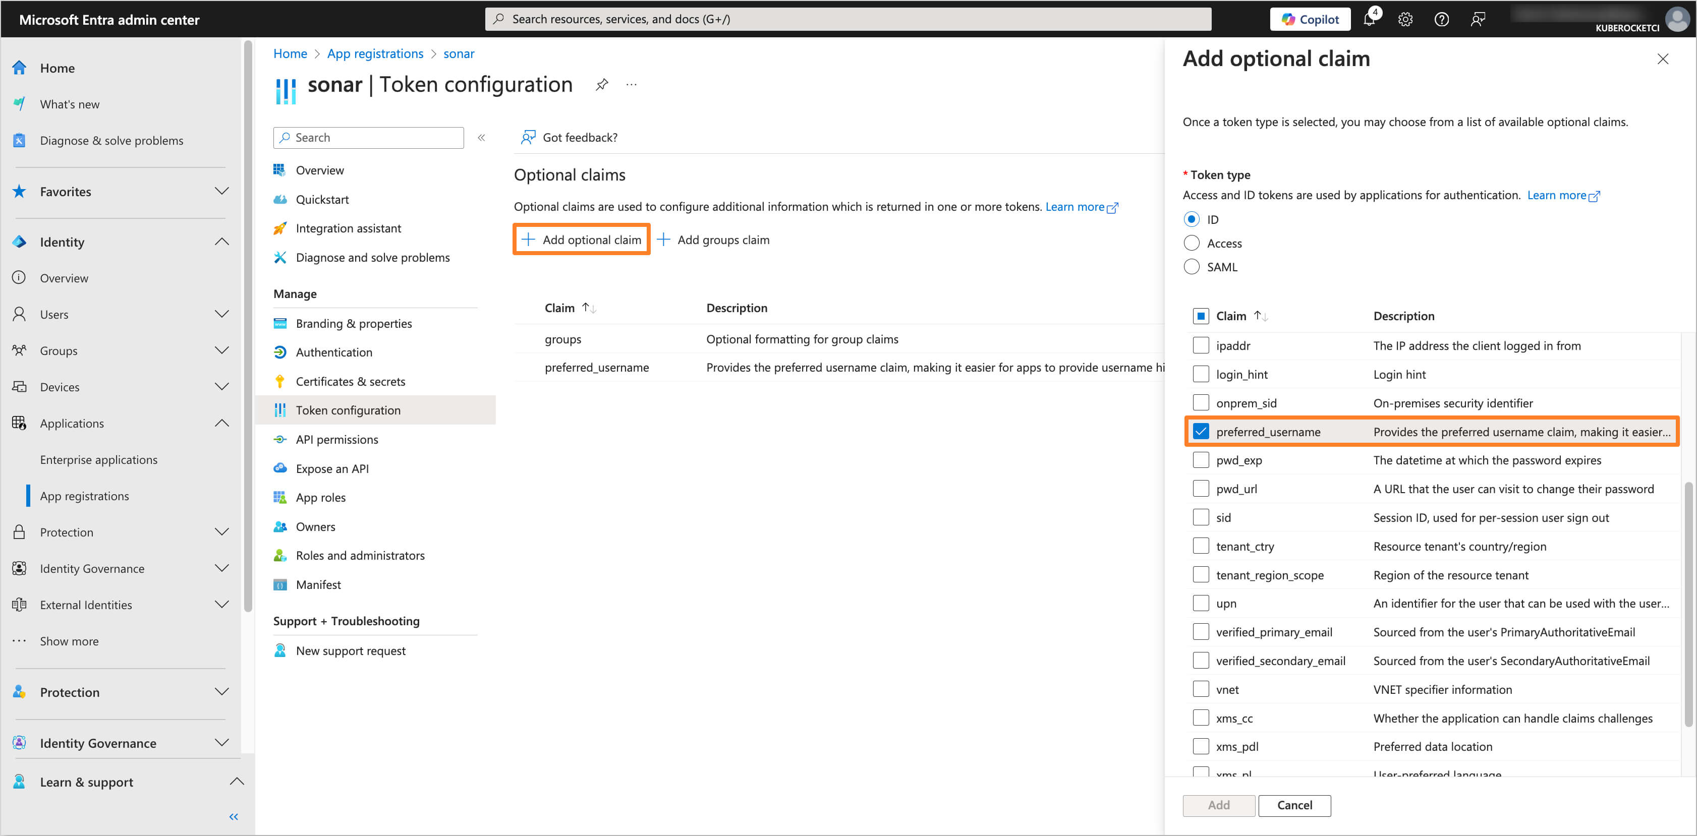
Task: Select the Access token type radio
Action: (1191, 243)
